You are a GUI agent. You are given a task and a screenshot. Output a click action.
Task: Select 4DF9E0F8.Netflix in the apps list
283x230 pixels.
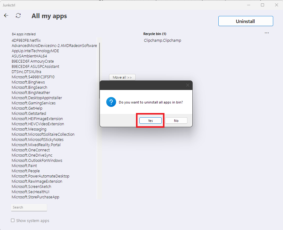click(x=26, y=41)
